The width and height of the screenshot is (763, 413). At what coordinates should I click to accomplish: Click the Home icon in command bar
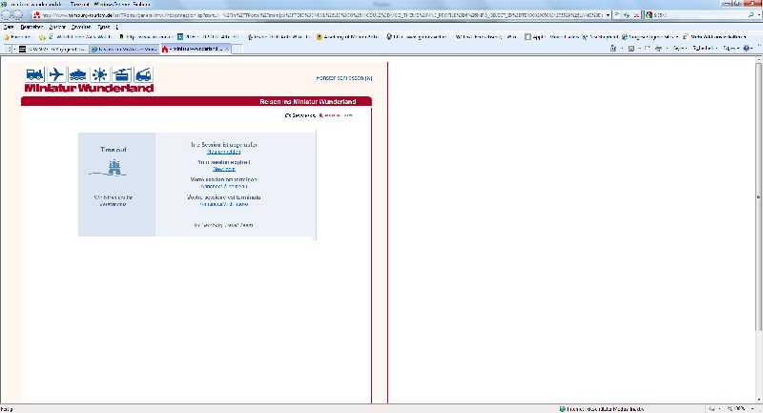[x=613, y=48]
